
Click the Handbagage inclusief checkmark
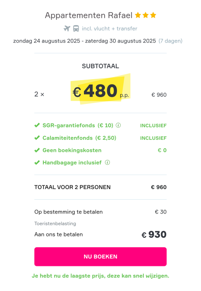pyautogui.click(x=37, y=163)
